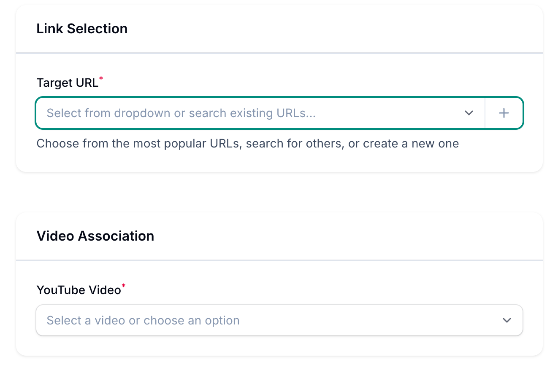Image resolution: width=558 pixels, height=386 pixels.
Task: Open the YouTube Video dropdown chevron
Action: (x=507, y=320)
